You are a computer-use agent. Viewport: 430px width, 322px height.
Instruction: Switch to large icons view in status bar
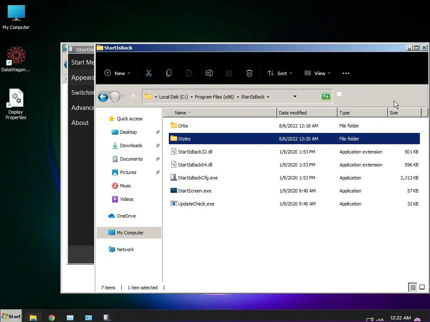click(x=422, y=287)
